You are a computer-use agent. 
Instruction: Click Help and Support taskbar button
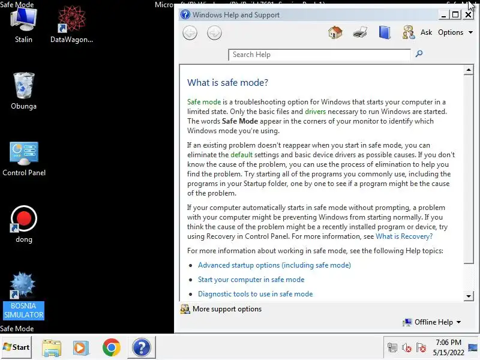[x=142, y=347]
